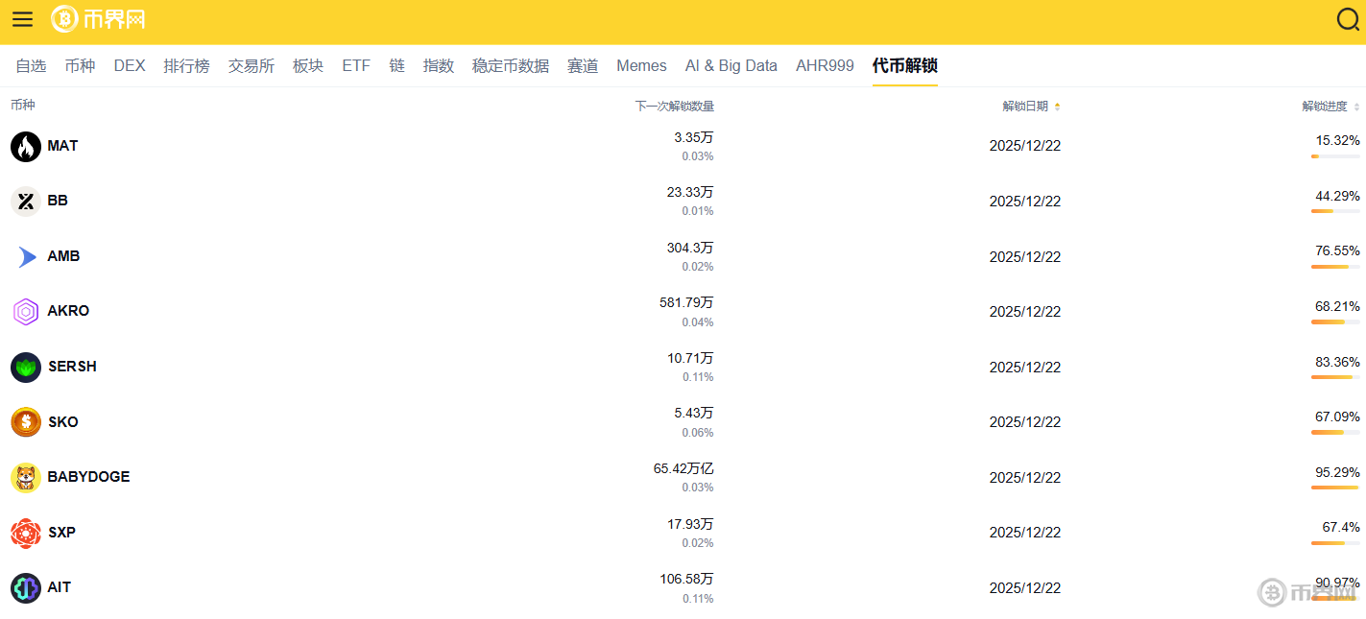1366x619 pixels.
Task: Click the BB token logo icon
Action: point(25,201)
